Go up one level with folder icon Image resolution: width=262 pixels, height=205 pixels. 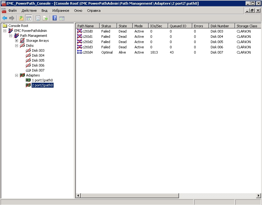tap(21, 18)
